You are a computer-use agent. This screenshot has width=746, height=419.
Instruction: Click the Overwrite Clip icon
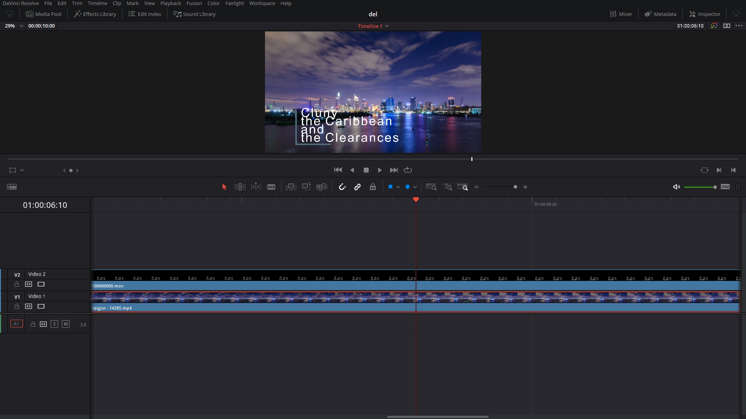tap(307, 187)
